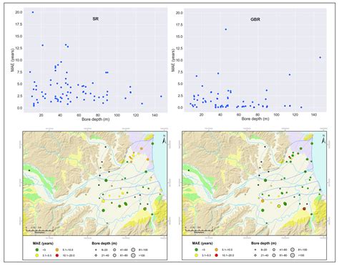
Task: Click the dark red marker in right map's lower right
Action: click(x=304, y=209)
